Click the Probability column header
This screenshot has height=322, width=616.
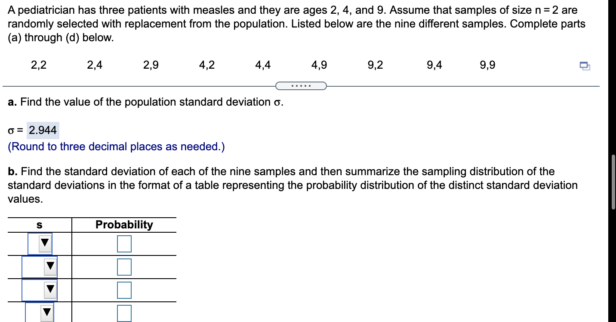tap(124, 224)
